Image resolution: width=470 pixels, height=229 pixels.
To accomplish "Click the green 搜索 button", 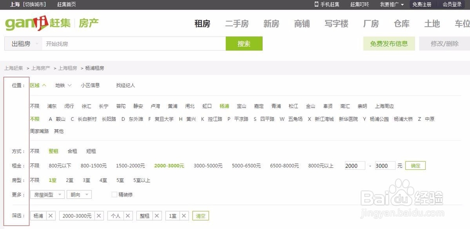I will coord(244,44).
